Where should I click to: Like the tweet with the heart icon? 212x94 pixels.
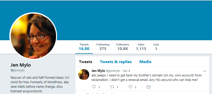130,87
